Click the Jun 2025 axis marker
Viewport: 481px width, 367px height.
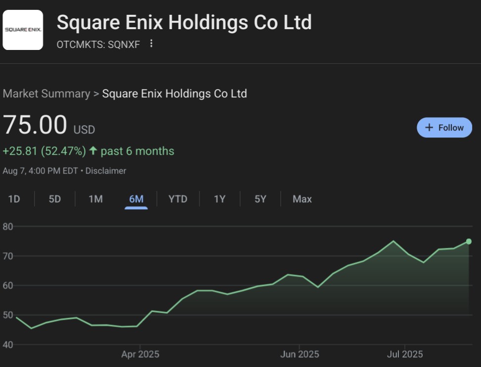point(300,354)
